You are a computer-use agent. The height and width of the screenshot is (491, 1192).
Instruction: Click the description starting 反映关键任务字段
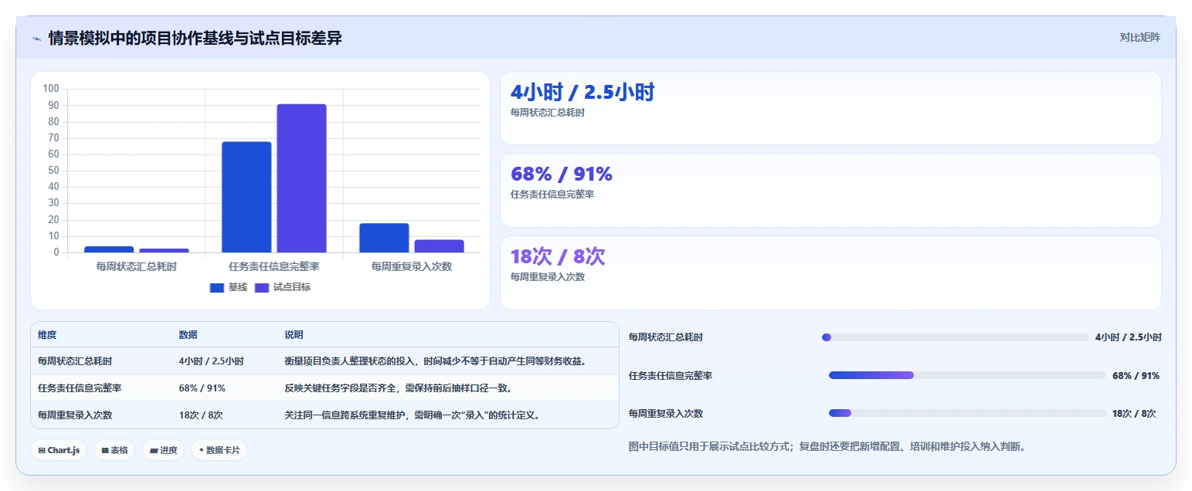[398, 388]
